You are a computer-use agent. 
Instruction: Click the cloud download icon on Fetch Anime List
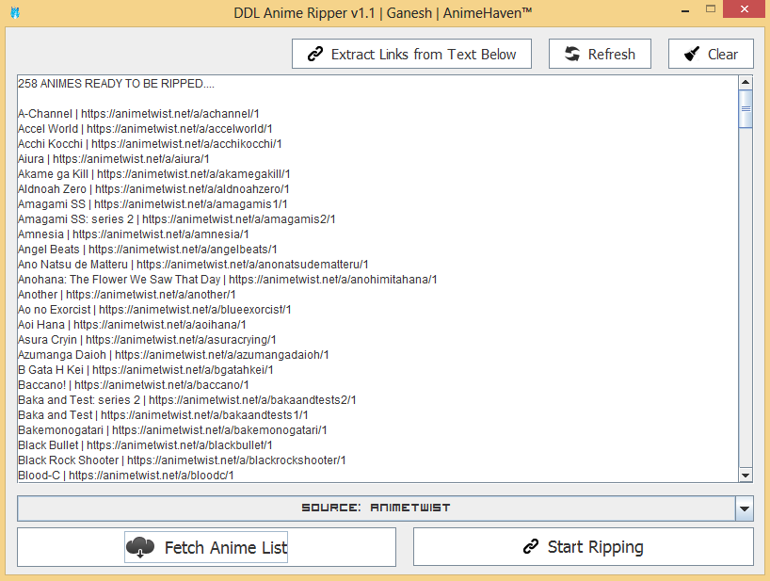(140, 547)
